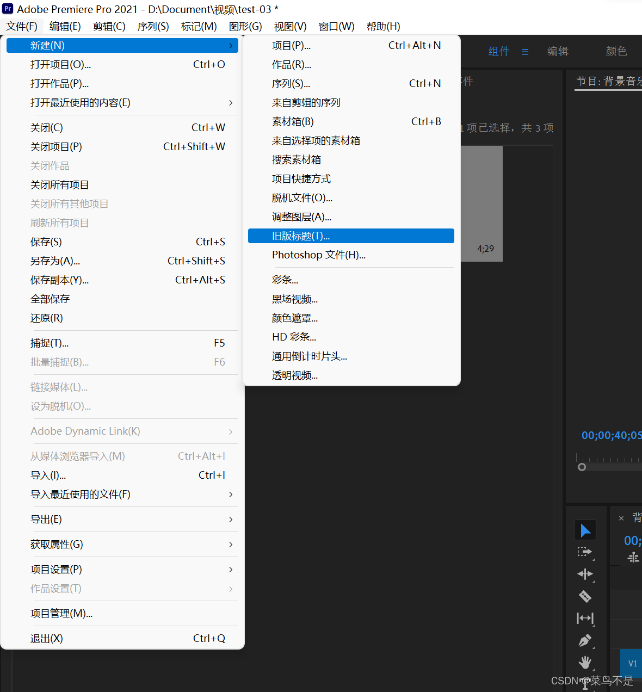Screen dimensions: 642x692
Task: Expand 导入最近使用的文件(F) submenu
Action: click(x=231, y=495)
